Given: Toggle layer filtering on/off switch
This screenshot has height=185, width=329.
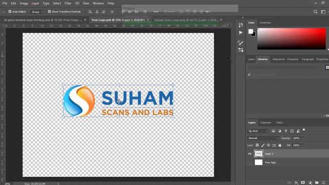Looking at the screenshot, I should point(304,130).
